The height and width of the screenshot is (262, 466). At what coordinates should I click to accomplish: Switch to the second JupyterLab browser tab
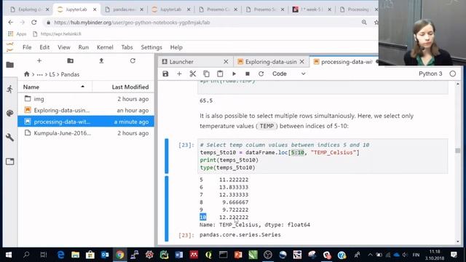pyautogui.click(x=170, y=9)
